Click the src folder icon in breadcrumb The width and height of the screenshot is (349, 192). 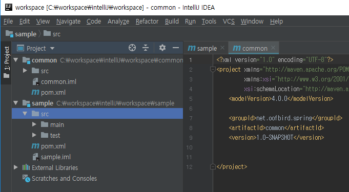point(47,33)
